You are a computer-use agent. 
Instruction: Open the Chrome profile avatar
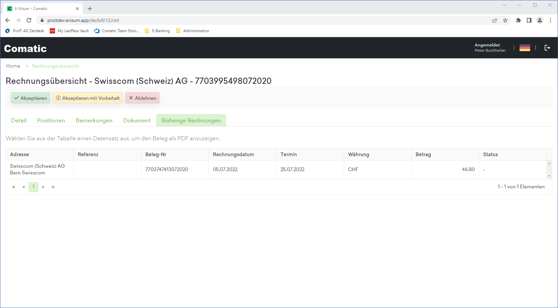(540, 20)
